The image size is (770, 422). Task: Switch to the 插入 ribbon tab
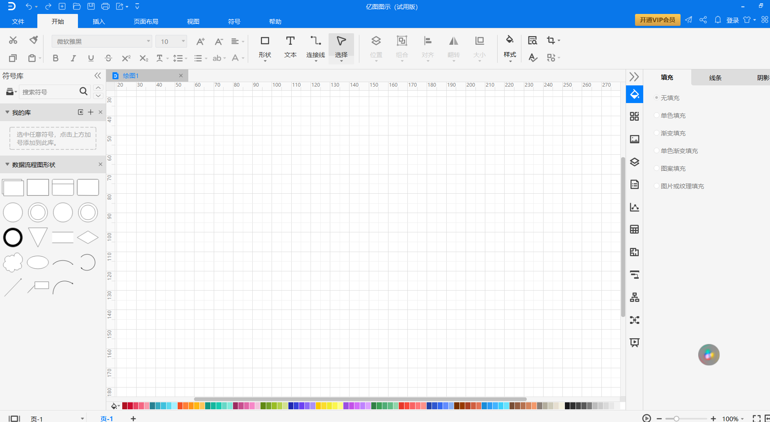point(99,21)
